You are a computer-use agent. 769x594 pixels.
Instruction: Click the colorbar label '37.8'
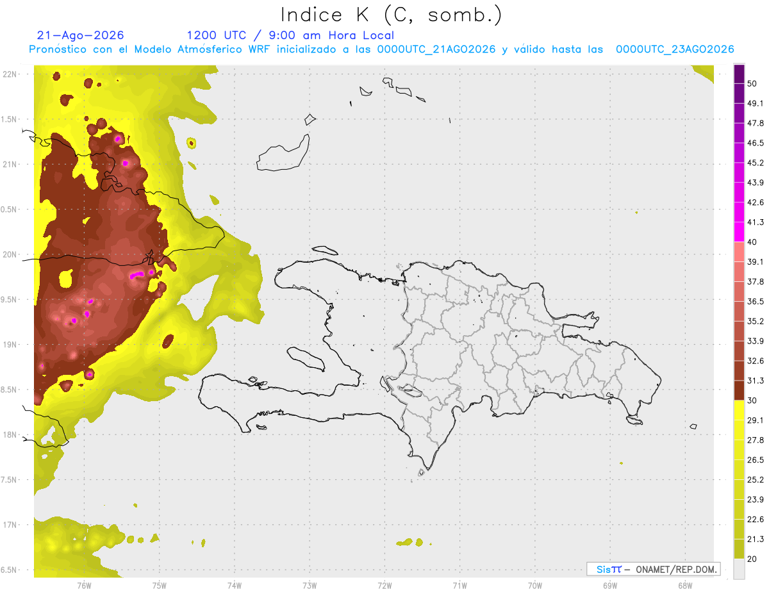coord(756,282)
